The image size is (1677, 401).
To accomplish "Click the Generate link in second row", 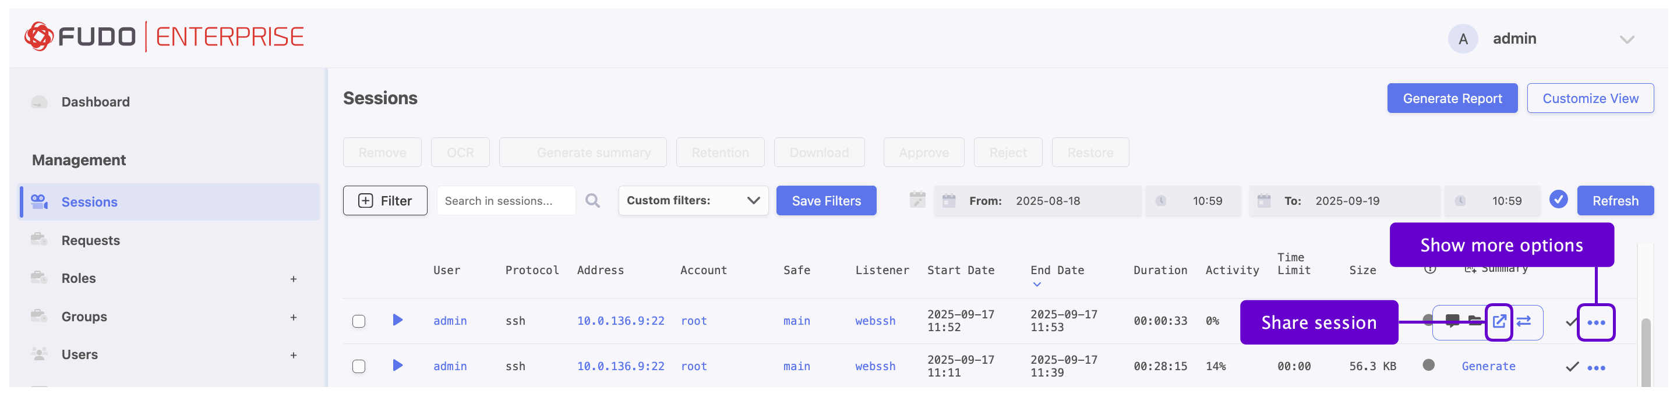I will coord(1488,367).
